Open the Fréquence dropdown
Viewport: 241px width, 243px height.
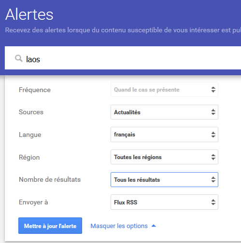pos(164,90)
